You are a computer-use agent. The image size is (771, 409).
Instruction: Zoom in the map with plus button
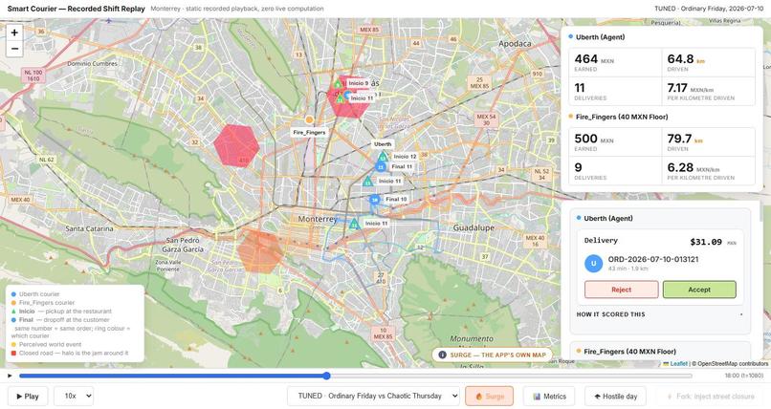pos(14,32)
